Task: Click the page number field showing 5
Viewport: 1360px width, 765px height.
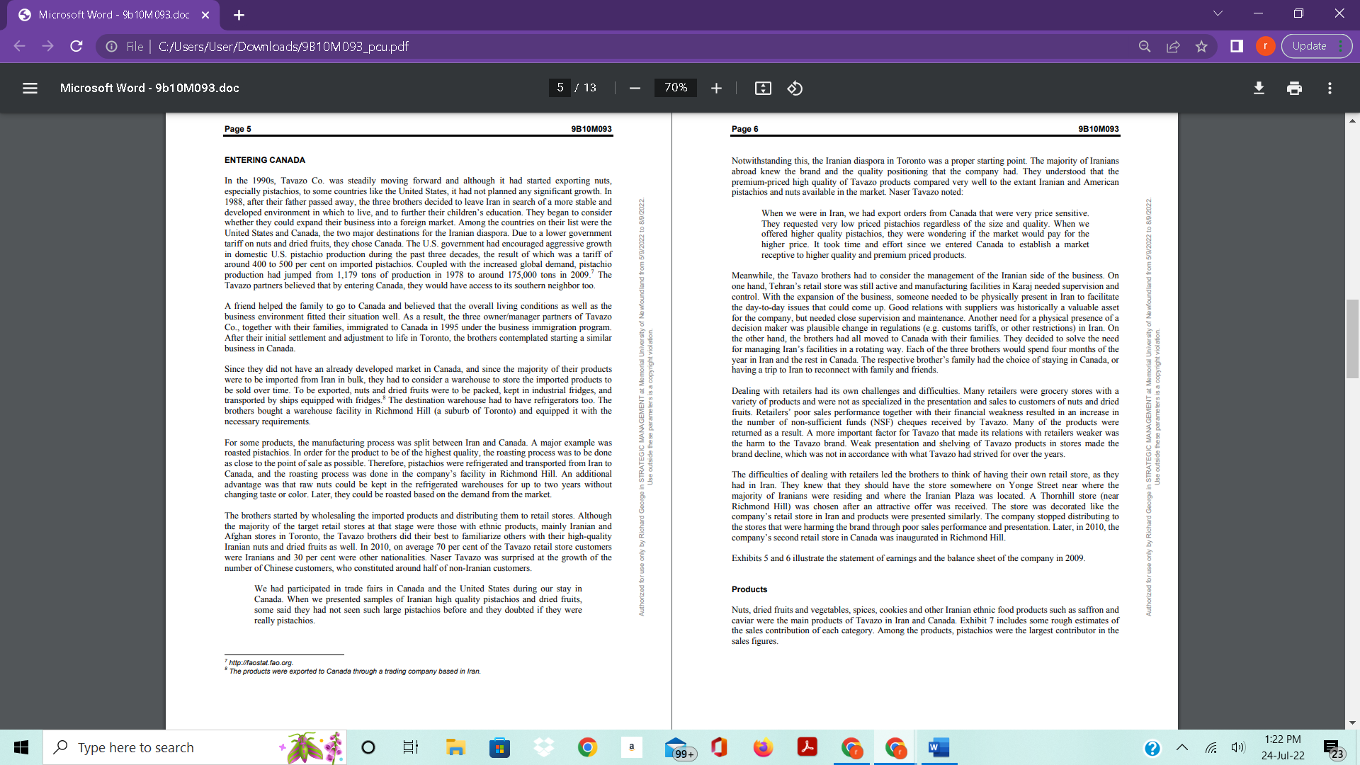Action: [x=560, y=88]
